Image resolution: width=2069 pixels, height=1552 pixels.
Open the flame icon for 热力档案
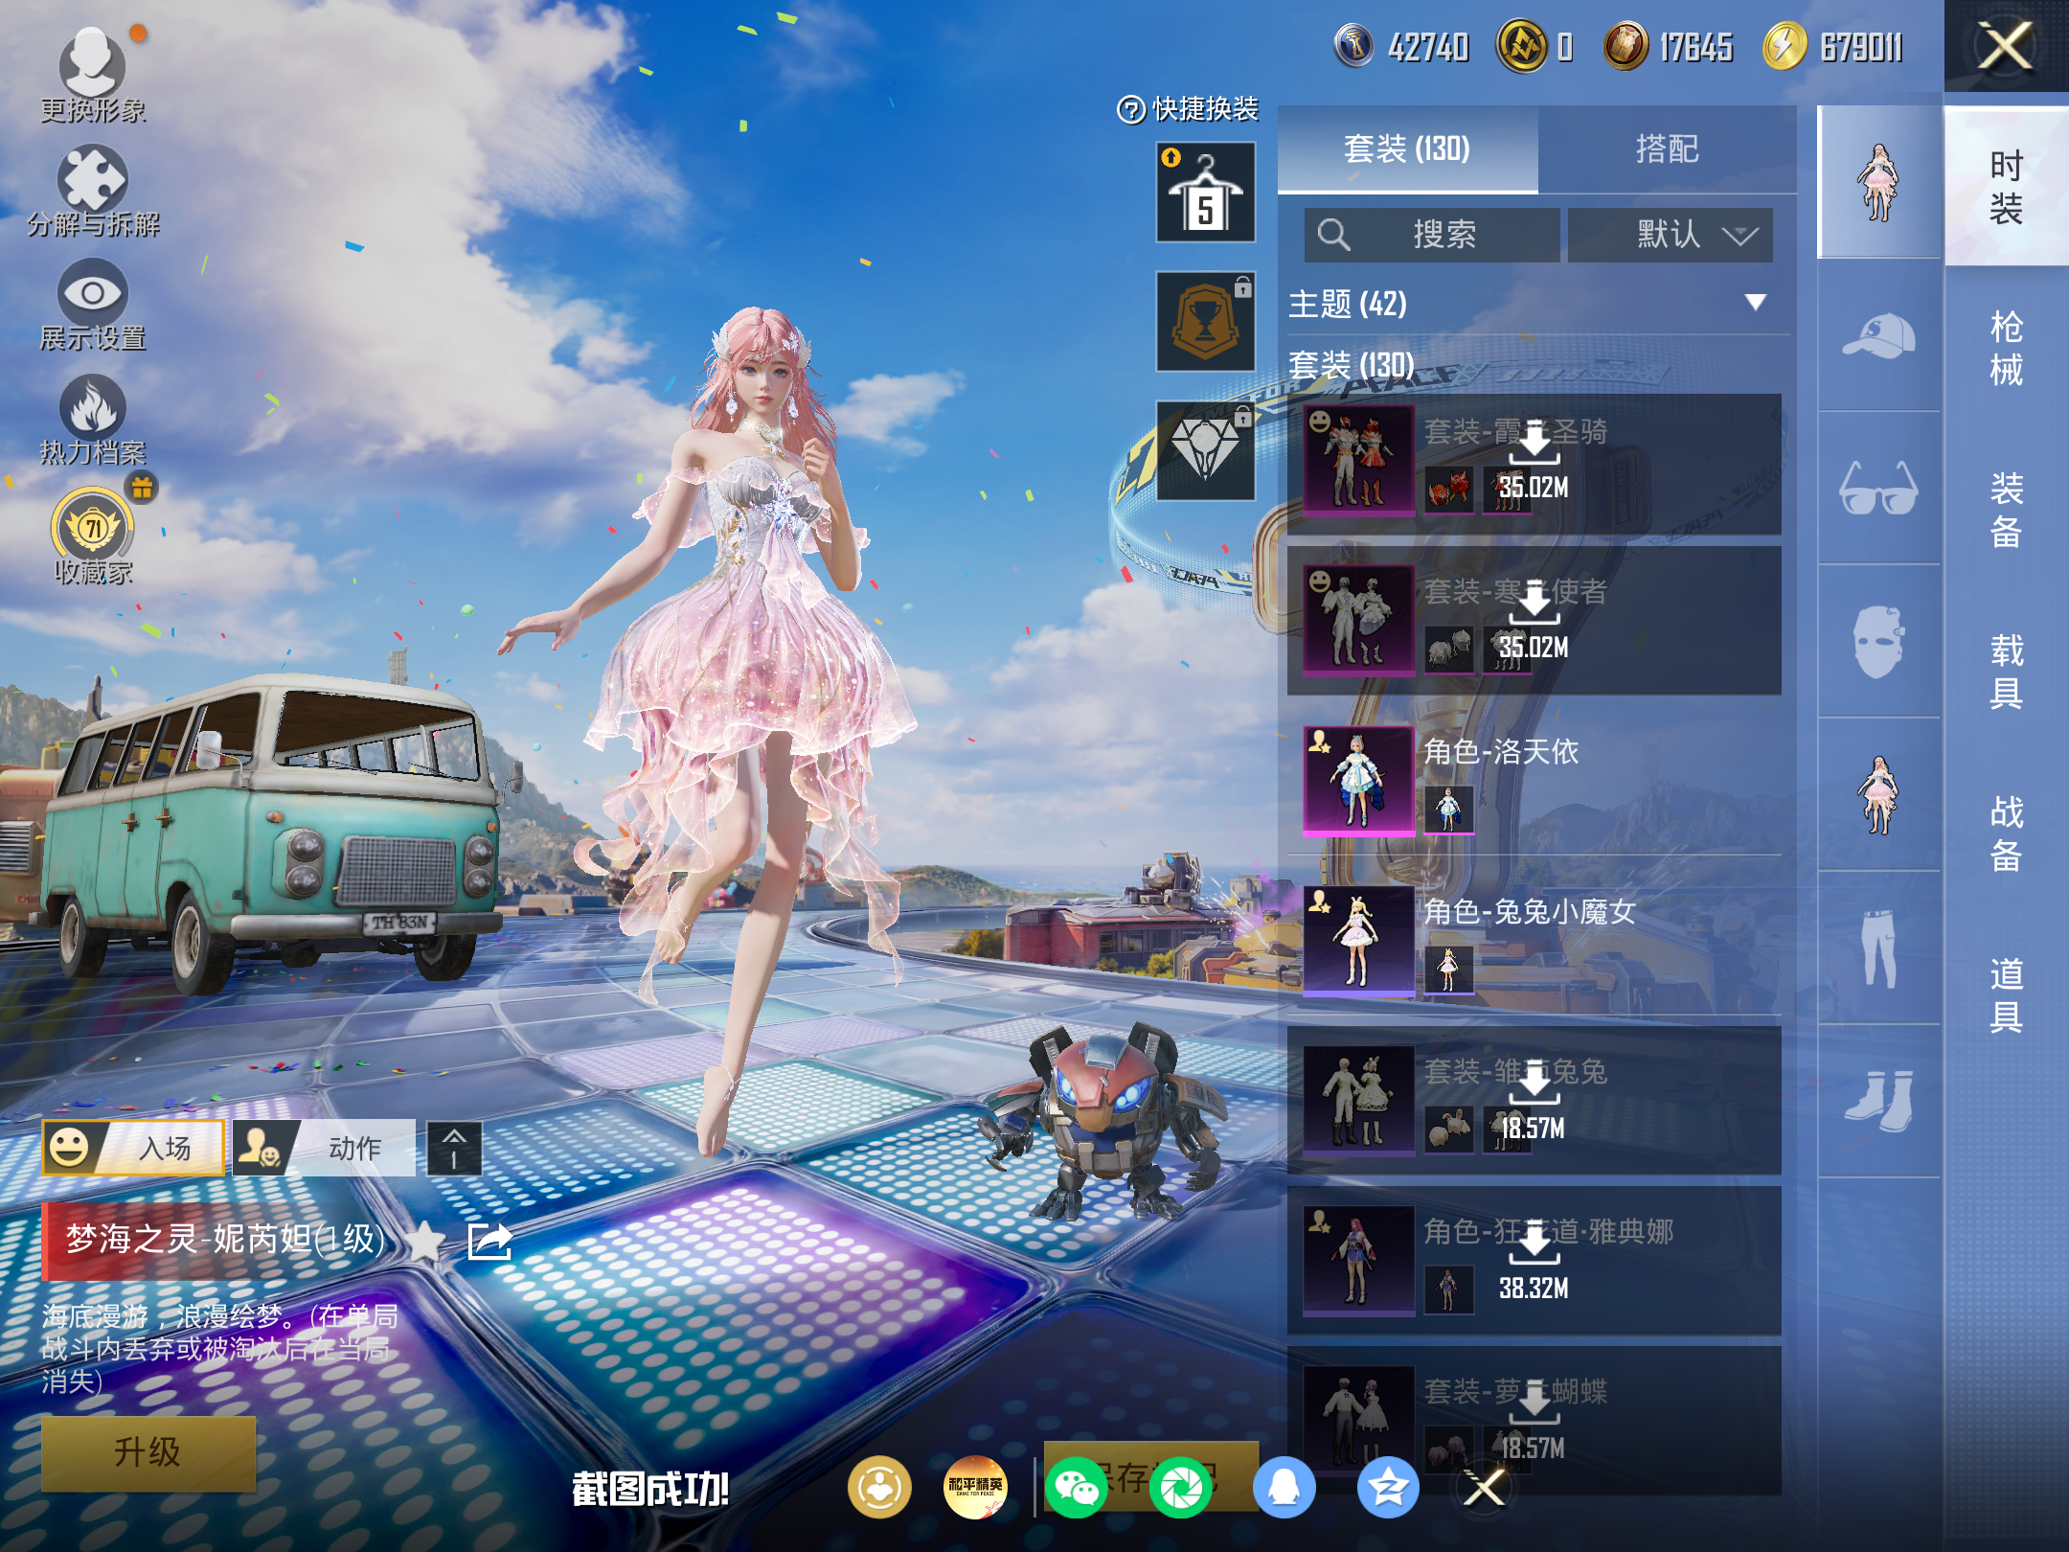point(92,406)
